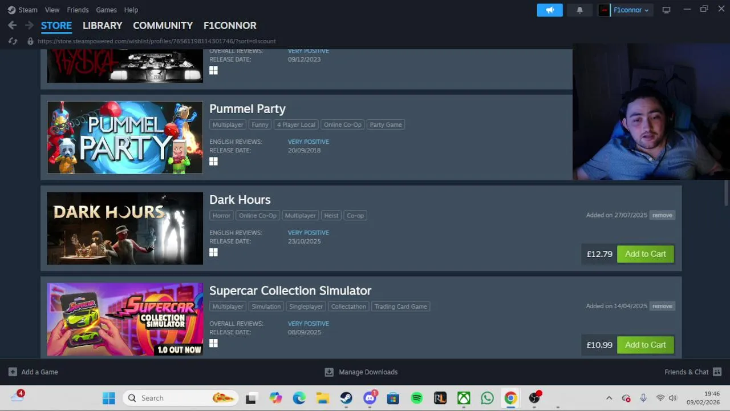Click the Trading Card Game tag

[400, 307]
